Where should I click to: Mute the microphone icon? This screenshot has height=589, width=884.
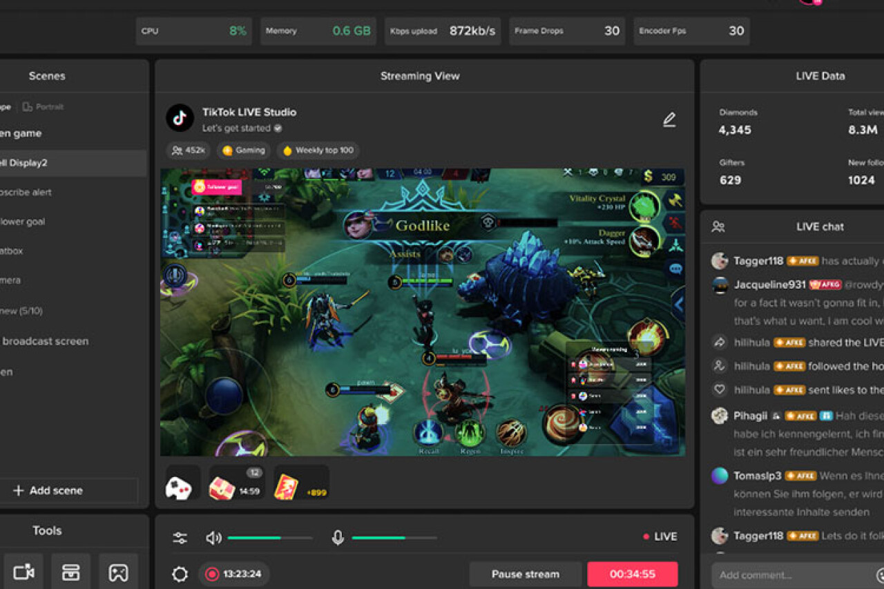click(338, 538)
